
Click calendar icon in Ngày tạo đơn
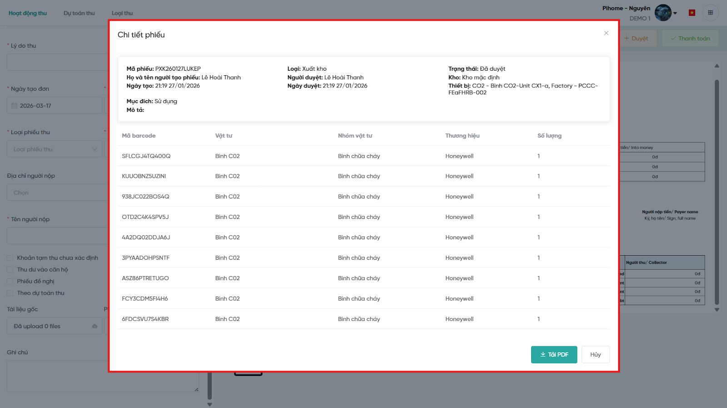coord(15,106)
